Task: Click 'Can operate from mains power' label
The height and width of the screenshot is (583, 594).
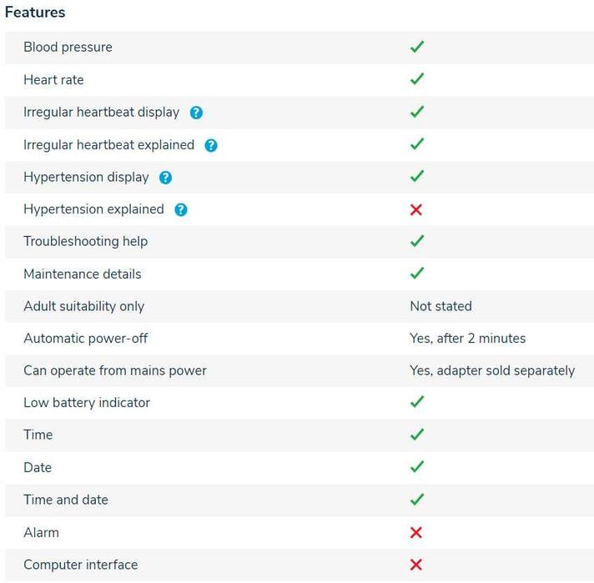Action: click(114, 370)
